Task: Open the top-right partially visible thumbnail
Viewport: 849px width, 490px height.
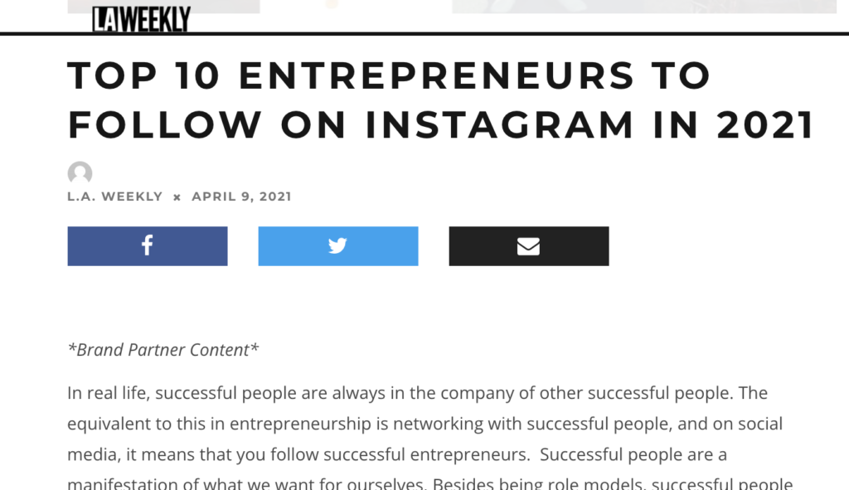Action: click(643, 7)
